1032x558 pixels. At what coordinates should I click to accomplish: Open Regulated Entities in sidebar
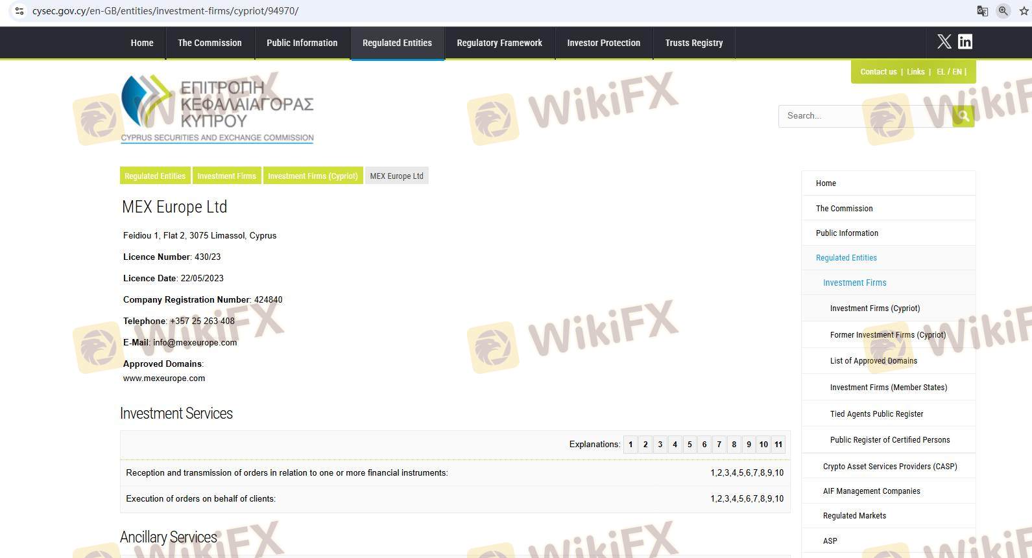click(889, 258)
